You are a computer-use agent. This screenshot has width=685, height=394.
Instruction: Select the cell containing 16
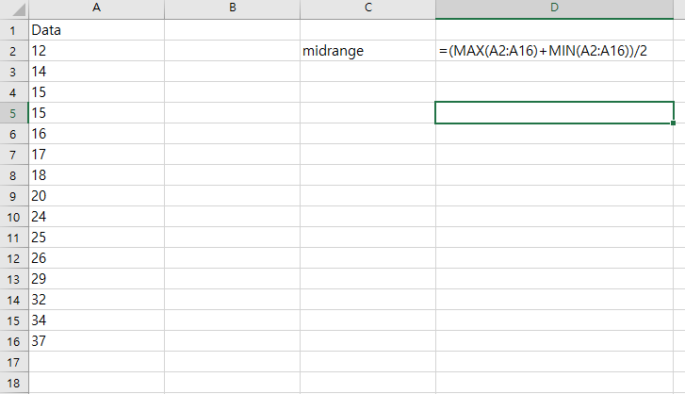pos(96,134)
